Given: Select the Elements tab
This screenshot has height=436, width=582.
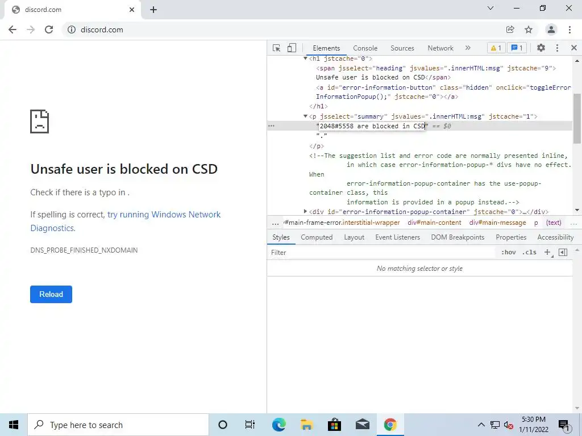Looking at the screenshot, I should click(326, 48).
